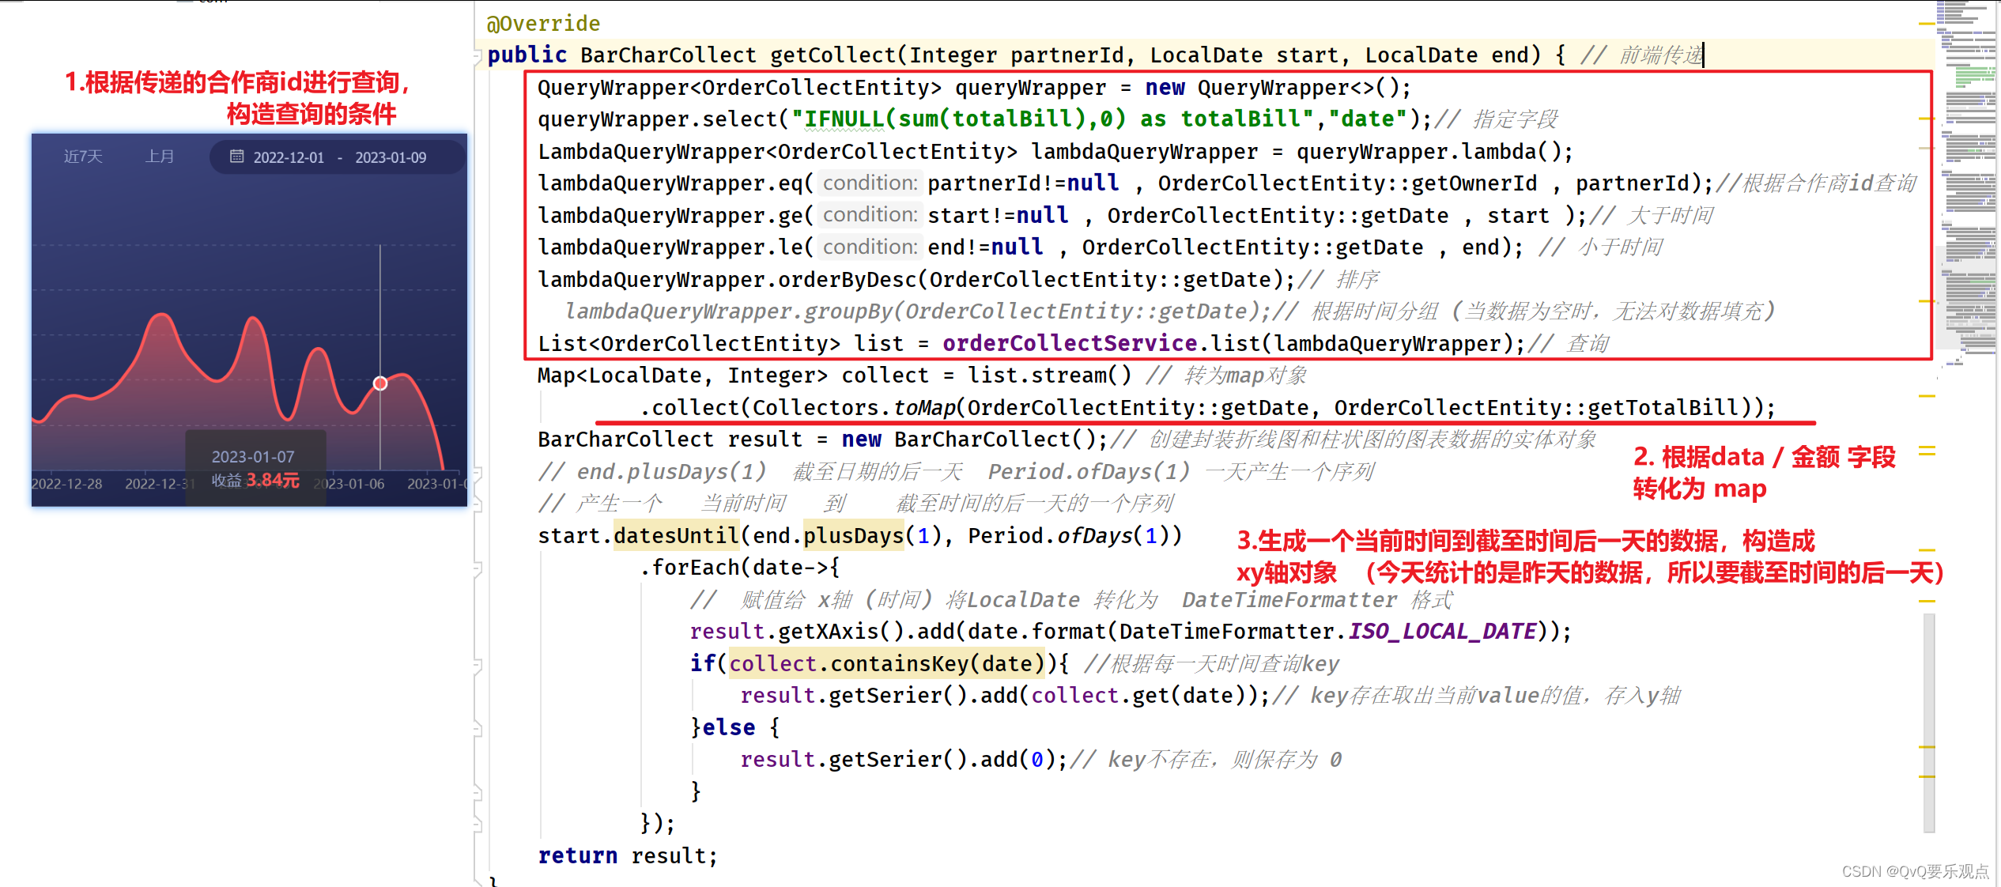This screenshot has width=2001, height=887.
Task: Click the warning stripe mark beside the groupBy line
Action: [1927, 302]
